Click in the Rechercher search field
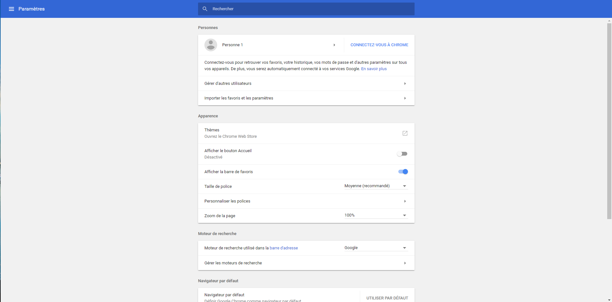Viewport: 612px width, 302px height. [306, 9]
